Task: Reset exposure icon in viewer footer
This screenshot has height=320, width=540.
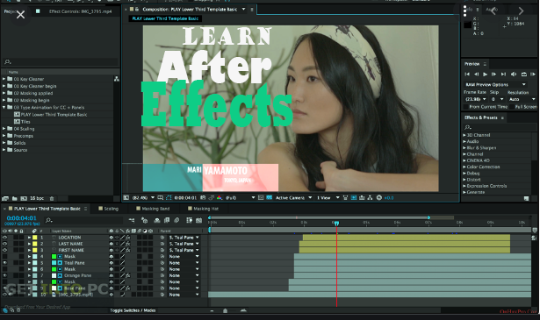Action: click(x=379, y=197)
